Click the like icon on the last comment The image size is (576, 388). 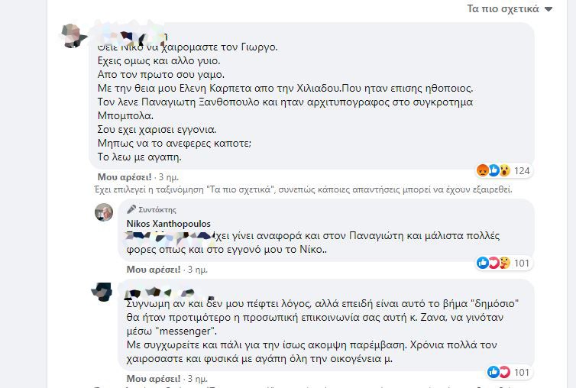click(493, 372)
